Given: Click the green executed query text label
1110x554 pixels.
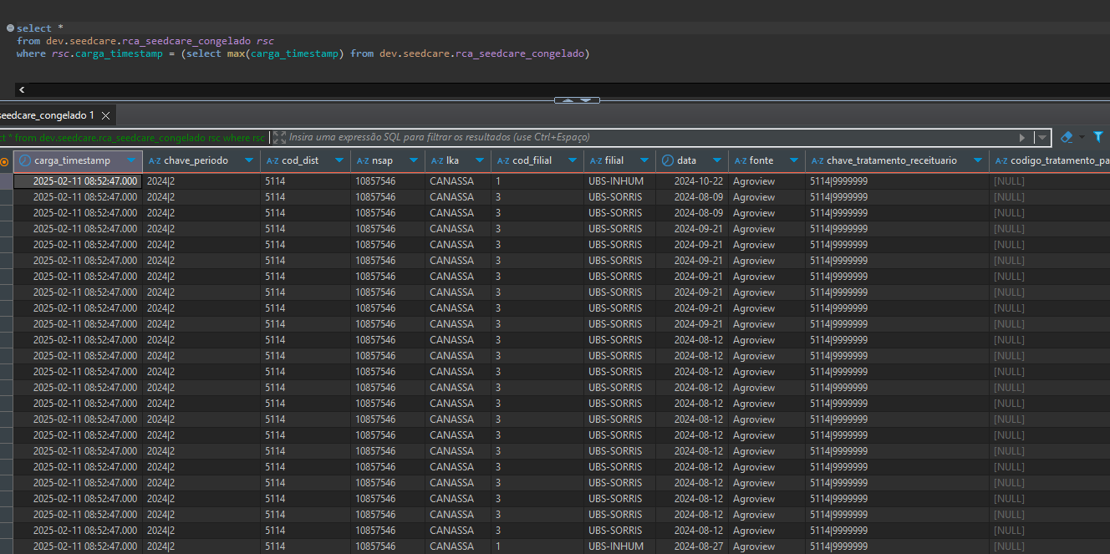Looking at the screenshot, I should pos(132,137).
